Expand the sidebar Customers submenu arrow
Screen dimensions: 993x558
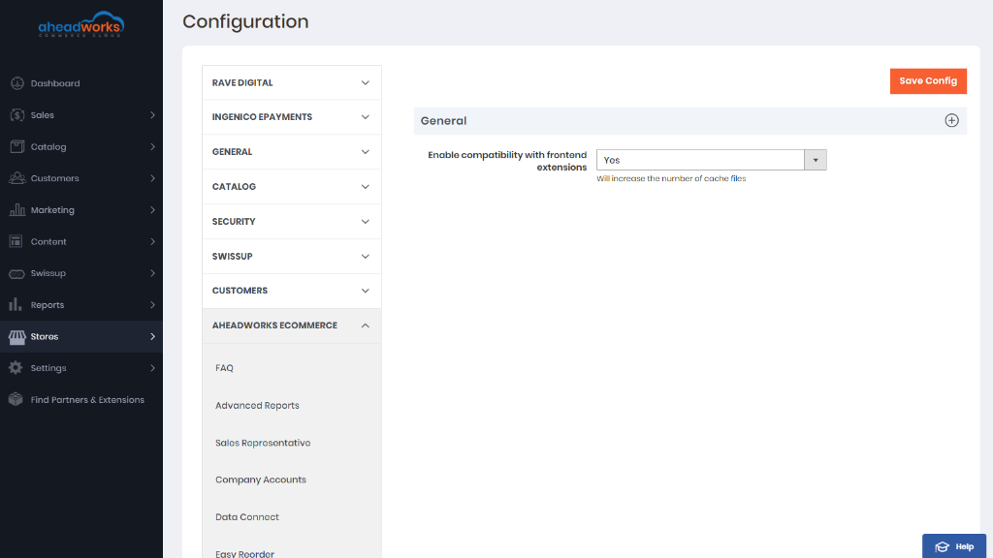152,178
